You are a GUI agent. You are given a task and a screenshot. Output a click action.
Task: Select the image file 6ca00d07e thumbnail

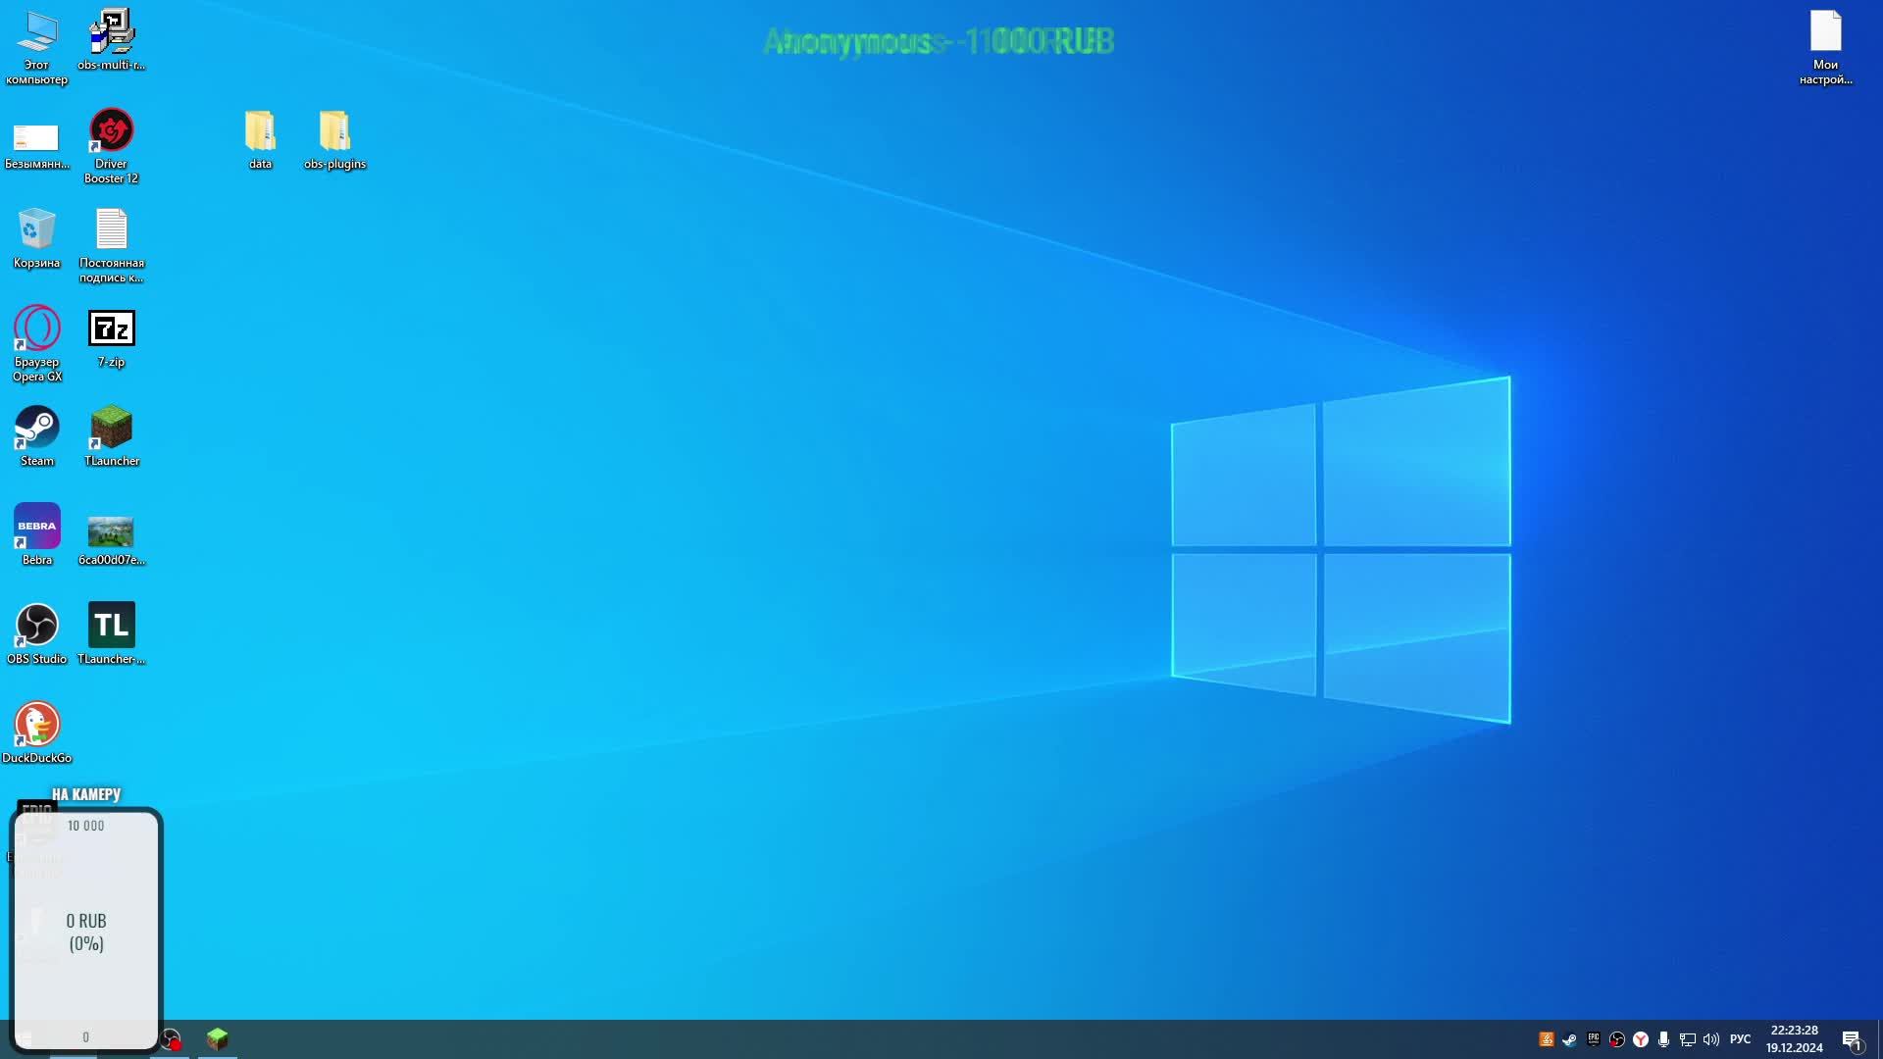click(111, 531)
